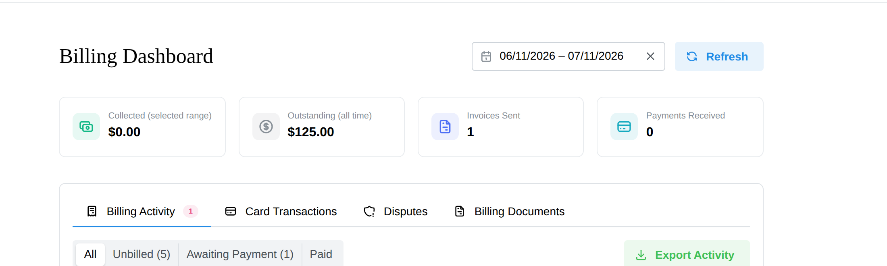
Task: Click the download icon on Export Activity
Action: (x=641, y=255)
